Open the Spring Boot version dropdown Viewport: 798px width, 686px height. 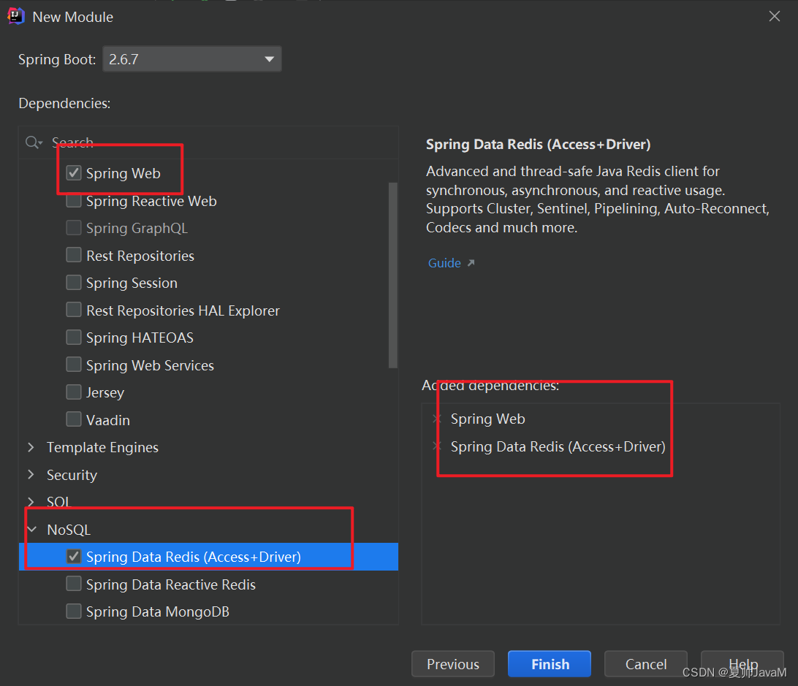(x=192, y=59)
